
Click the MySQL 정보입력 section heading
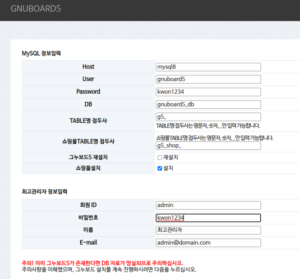[x=41, y=53]
